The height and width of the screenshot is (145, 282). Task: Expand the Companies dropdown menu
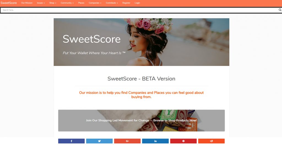[x=95, y=3]
